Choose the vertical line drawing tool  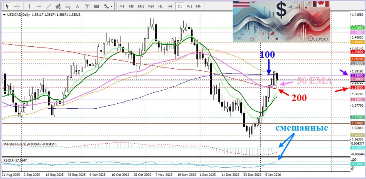pyautogui.click(x=29, y=6)
